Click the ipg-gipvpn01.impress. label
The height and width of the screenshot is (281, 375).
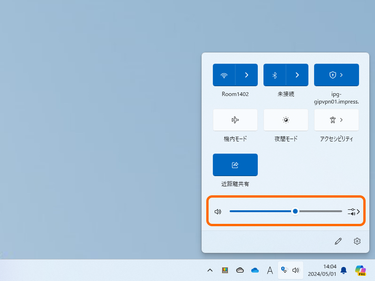(x=337, y=98)
